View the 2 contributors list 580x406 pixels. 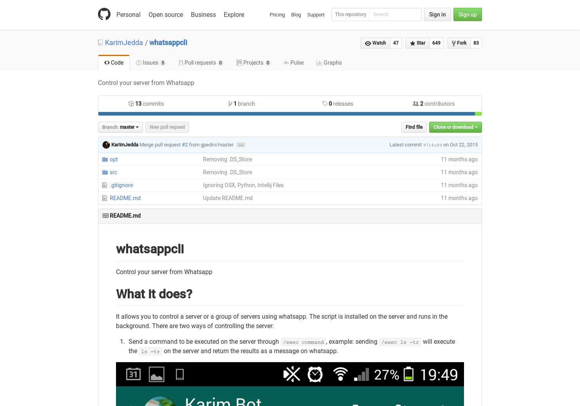(x=434, y=104)
